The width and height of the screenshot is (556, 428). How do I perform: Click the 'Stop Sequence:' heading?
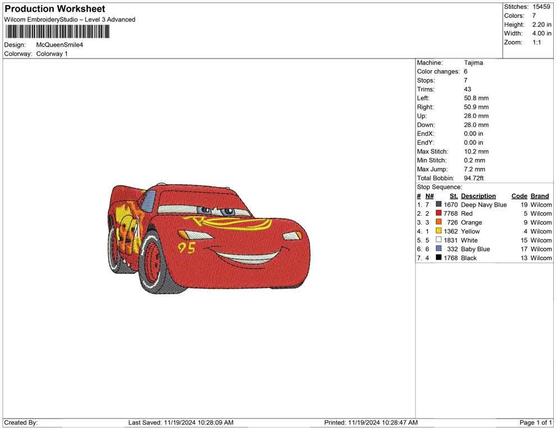(439, 187)
